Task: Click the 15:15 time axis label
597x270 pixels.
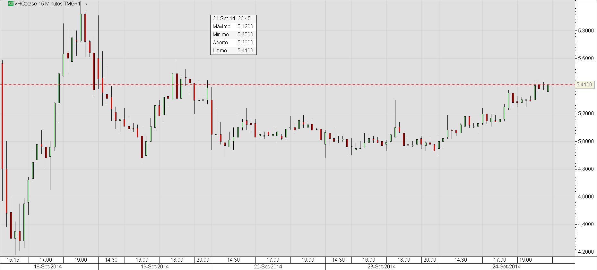Action: coord(13,260)
